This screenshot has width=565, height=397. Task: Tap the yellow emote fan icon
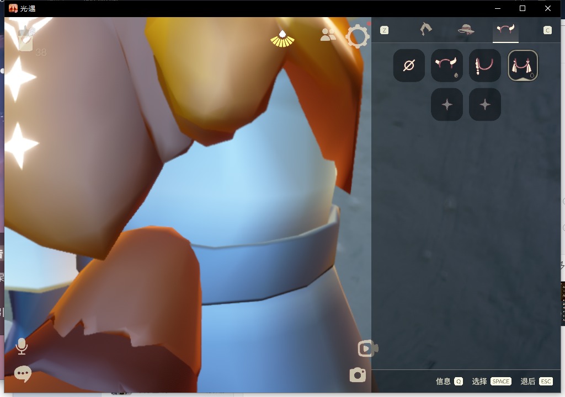[x=282, y=39]
